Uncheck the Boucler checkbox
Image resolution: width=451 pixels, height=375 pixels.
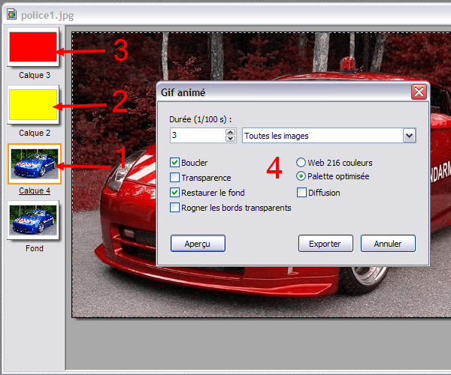[174, 163]
